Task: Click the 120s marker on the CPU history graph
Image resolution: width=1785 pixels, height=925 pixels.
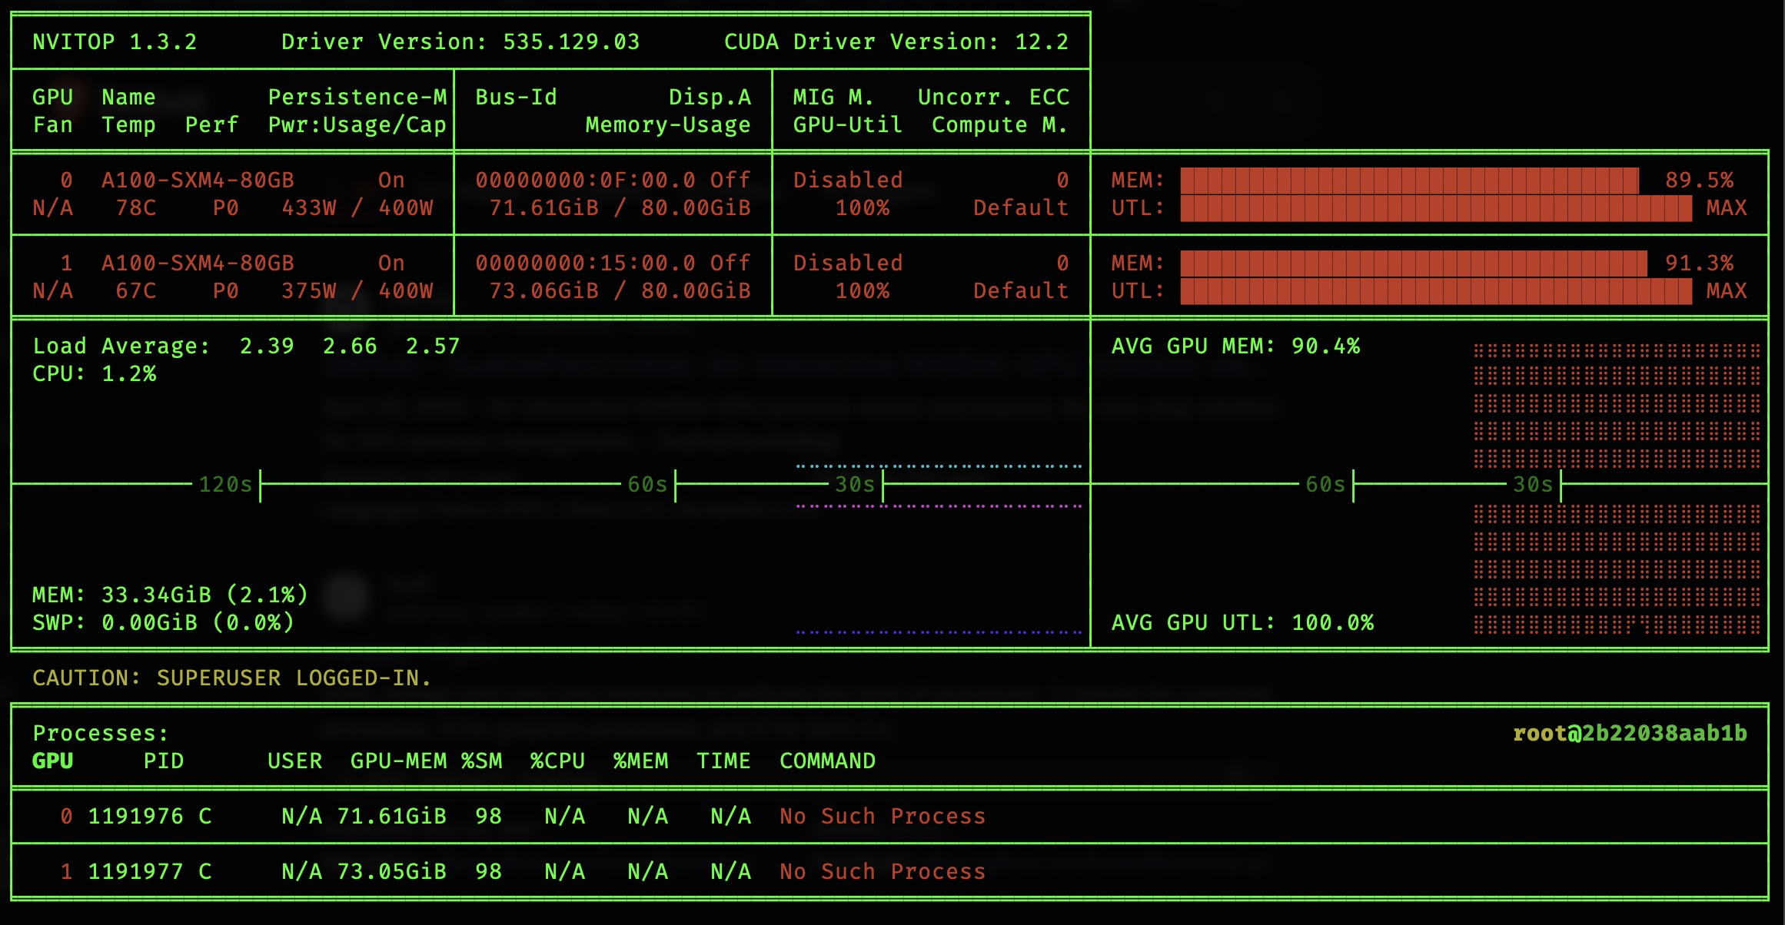Action: [225, 484]
